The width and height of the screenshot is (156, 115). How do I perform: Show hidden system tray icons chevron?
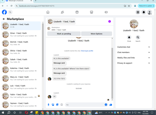tap(106, 113)
